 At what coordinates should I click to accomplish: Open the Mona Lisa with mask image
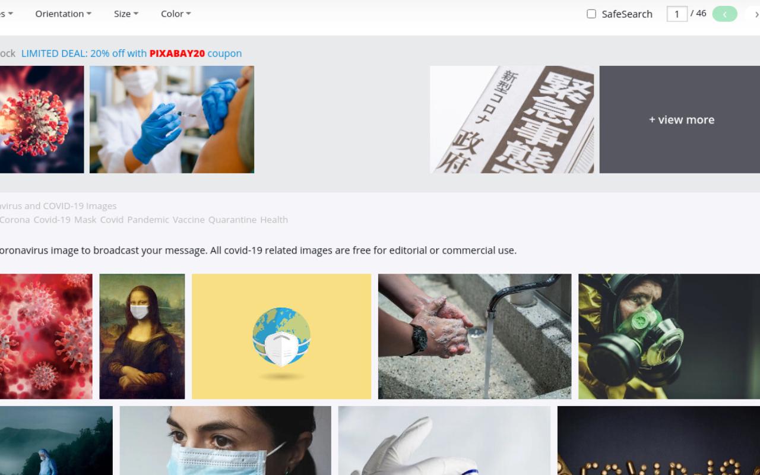(x=142, y=336)
